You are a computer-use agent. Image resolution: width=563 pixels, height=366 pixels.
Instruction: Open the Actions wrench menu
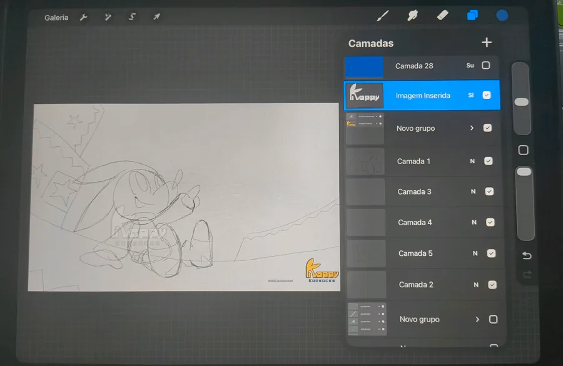(84, 18)
